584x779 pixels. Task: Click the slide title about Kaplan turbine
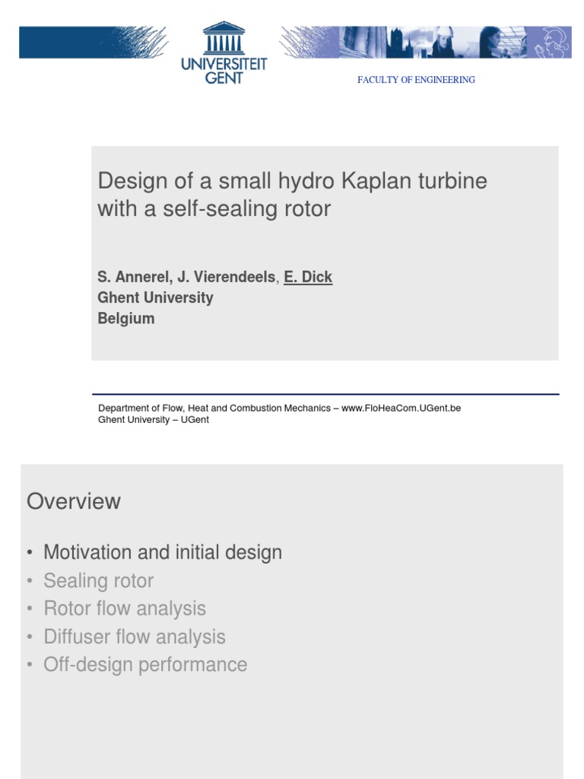[292, 194]
